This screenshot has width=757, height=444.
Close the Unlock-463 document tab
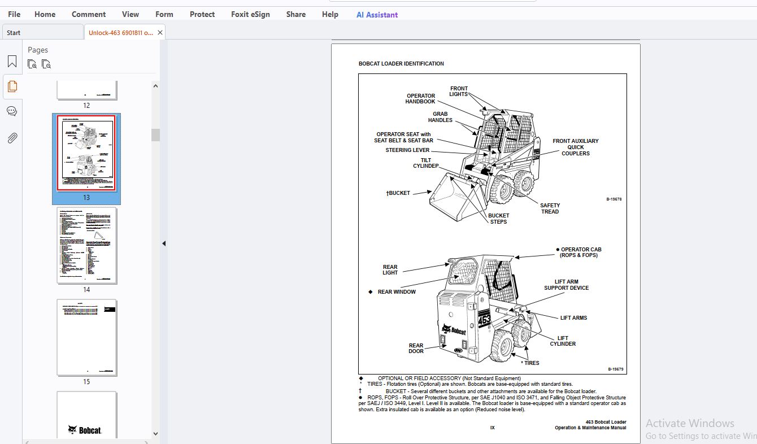(160, 33)
